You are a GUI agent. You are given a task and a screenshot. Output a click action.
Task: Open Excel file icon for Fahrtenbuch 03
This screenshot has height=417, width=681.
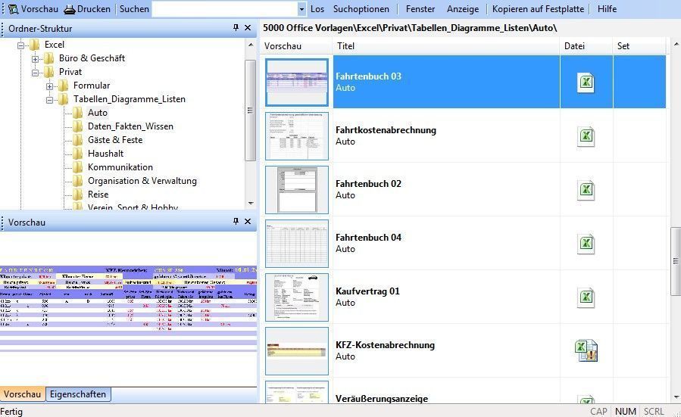tap(586, 82)
